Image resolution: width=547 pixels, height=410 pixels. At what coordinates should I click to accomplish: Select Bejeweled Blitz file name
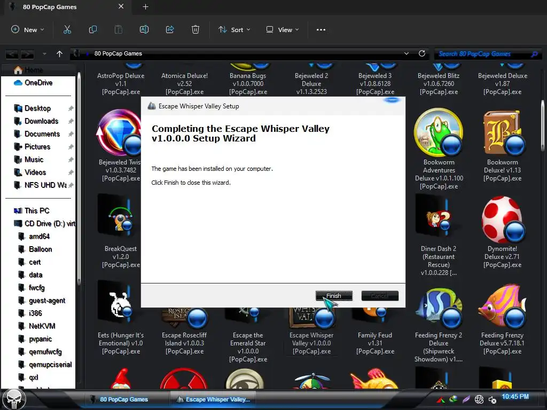click(439, 84)
